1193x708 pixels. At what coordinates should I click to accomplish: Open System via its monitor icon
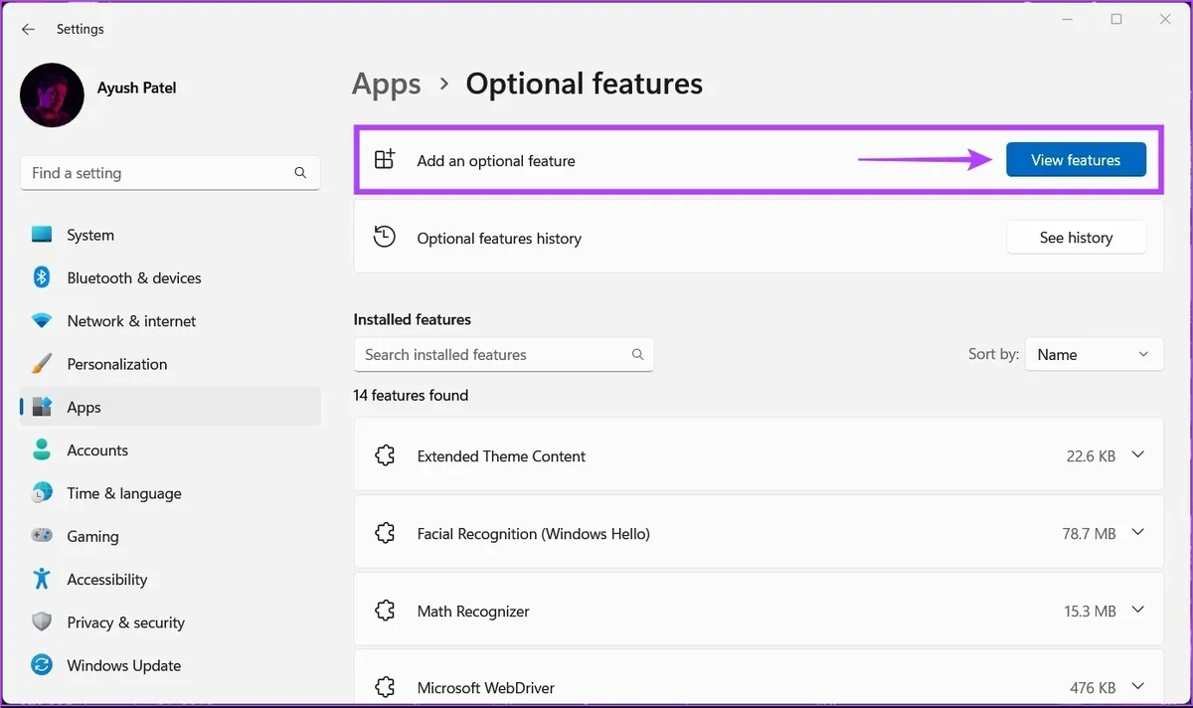42,236
